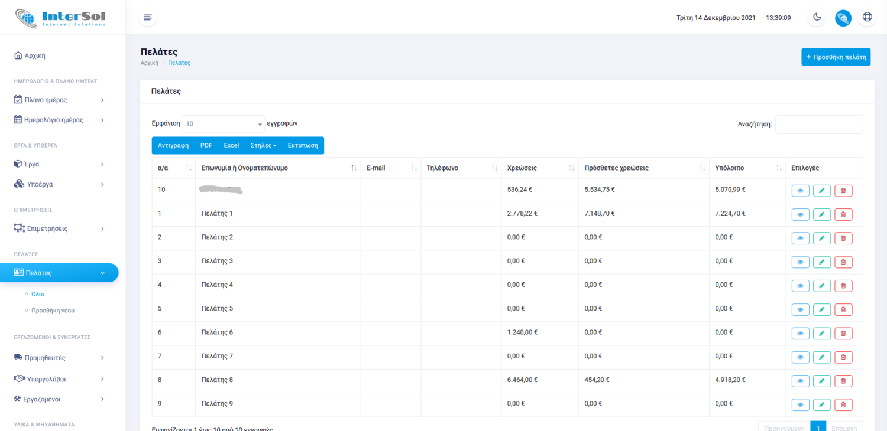View Πελάτης 5 via the eye icon

pyautogui.click(x=800, y=309)
